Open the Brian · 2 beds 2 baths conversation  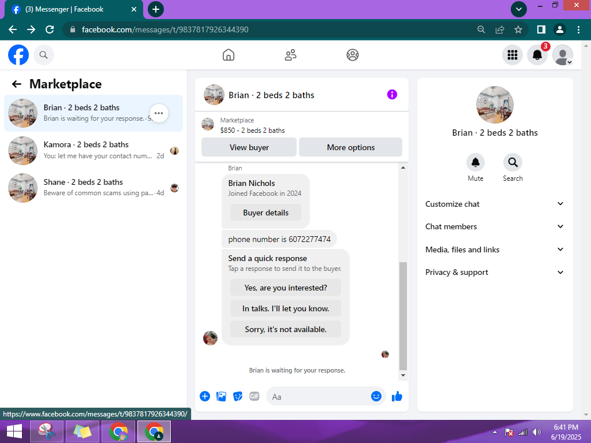tap(93, 113)
